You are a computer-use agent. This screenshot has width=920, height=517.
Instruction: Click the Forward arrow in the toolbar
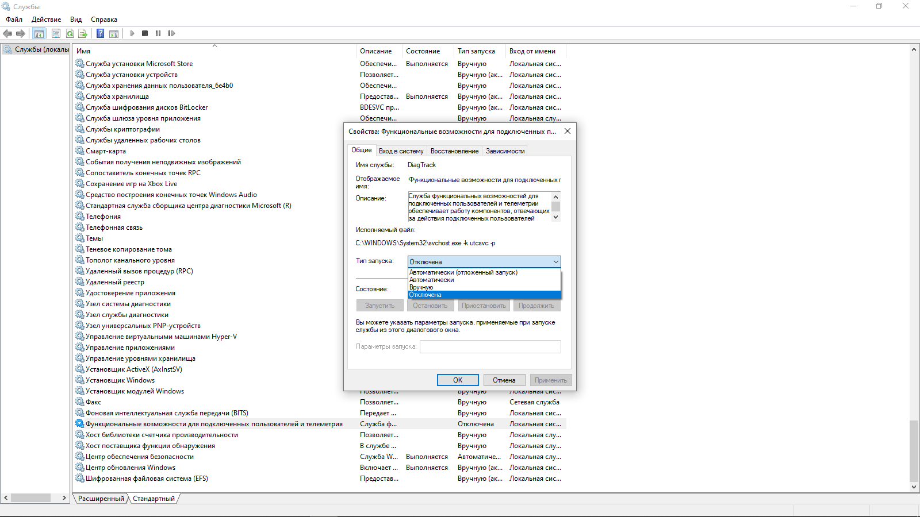coord(21,33)
